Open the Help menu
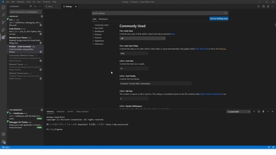 tap(54, 2)
